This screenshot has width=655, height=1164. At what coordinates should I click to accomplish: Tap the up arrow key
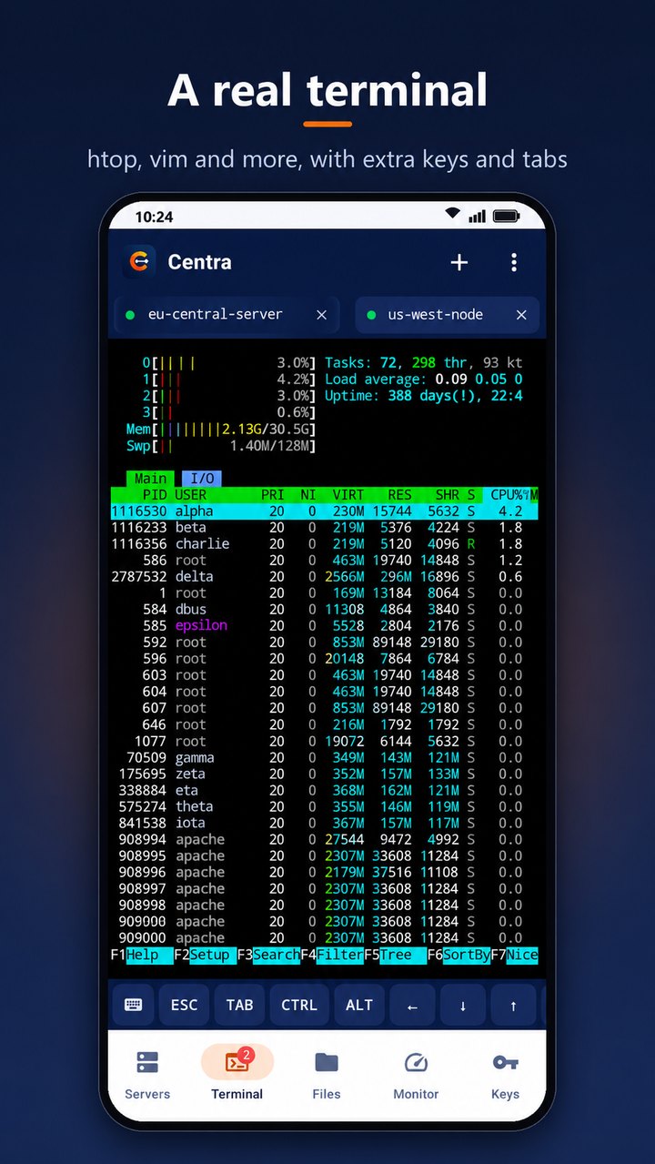tap(513, 1005)
